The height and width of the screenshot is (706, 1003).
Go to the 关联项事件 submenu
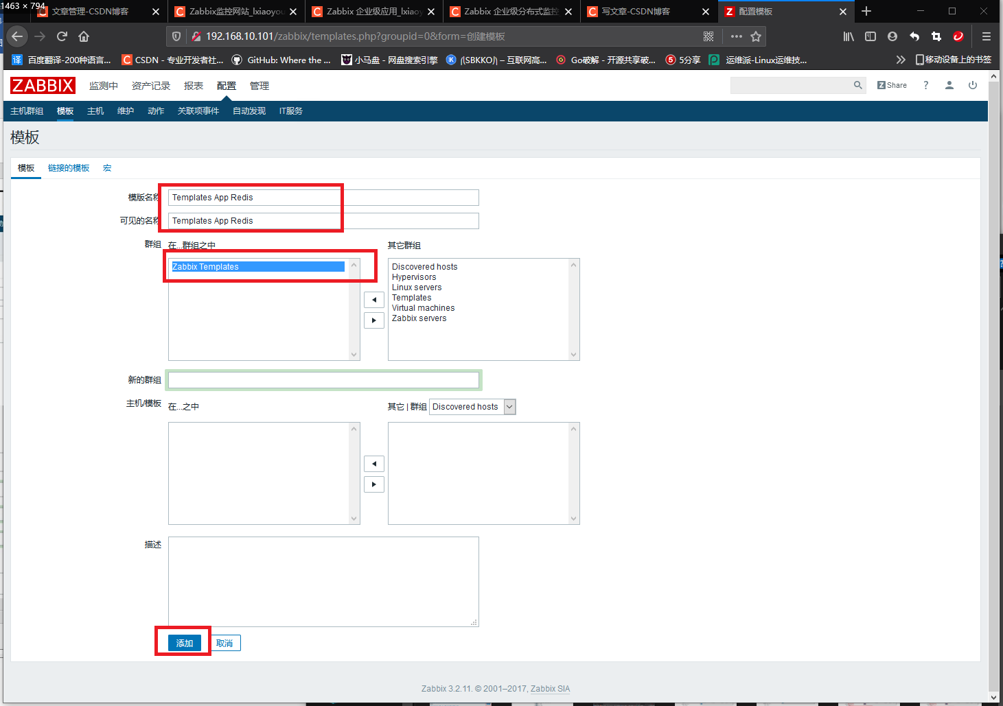click(x=198, y=111)
